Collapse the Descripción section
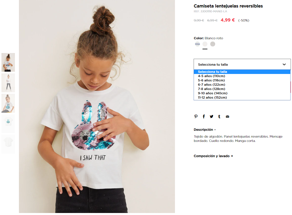The height and width of the screenshot is (215, 292). coord(205,130)
